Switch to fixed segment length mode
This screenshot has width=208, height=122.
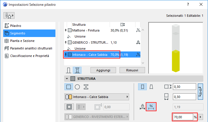[x=142, y=107]
